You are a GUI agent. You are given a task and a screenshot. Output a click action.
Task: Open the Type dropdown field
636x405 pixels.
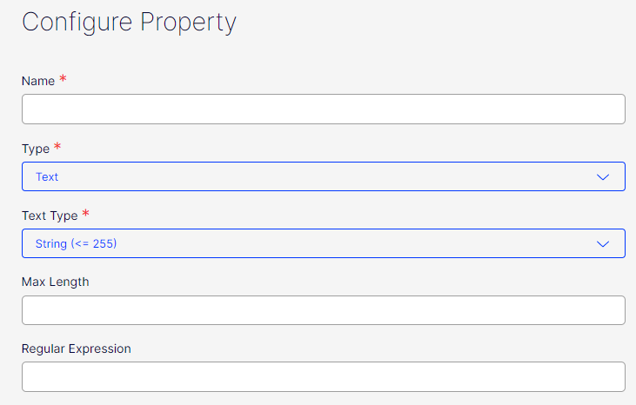tap(323, 176)
